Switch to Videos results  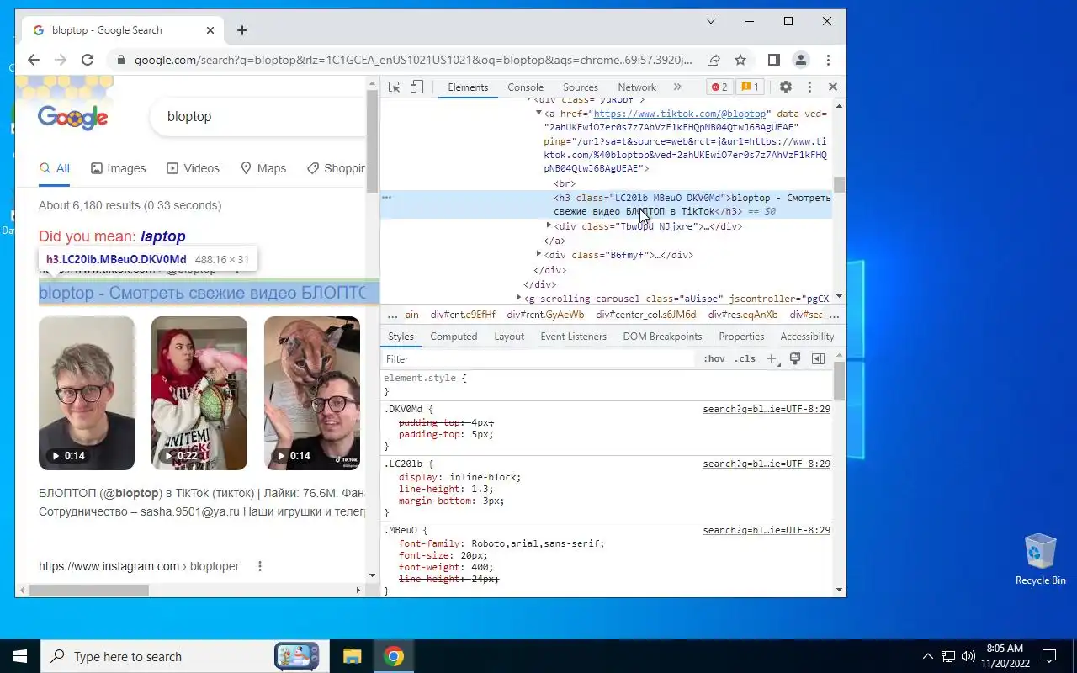click(x=194, y=168)
